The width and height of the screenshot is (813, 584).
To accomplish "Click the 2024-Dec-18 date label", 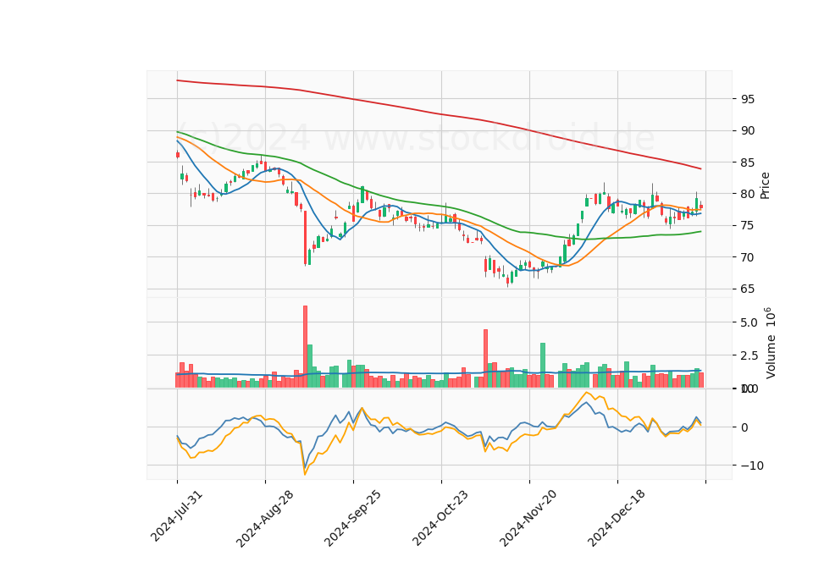I will (616, 518).
